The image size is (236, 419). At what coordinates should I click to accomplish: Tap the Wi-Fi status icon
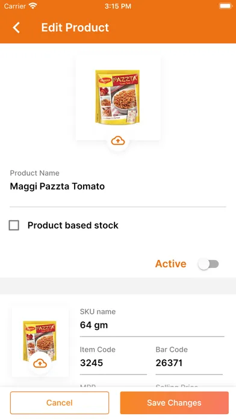pos(33,6)
